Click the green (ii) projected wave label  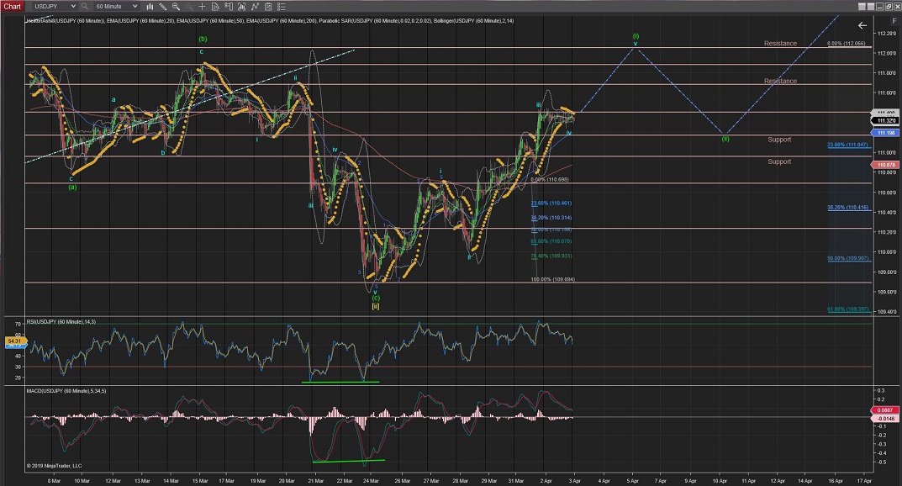tap(725, 139)
